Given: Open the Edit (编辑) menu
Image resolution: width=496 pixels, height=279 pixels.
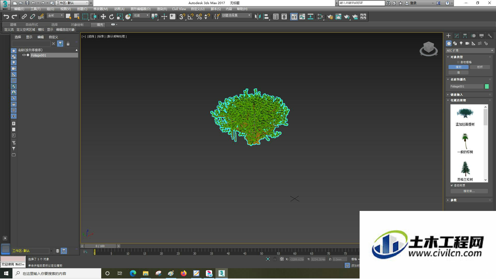Looking at the screenshot, I should click(19, 9).
